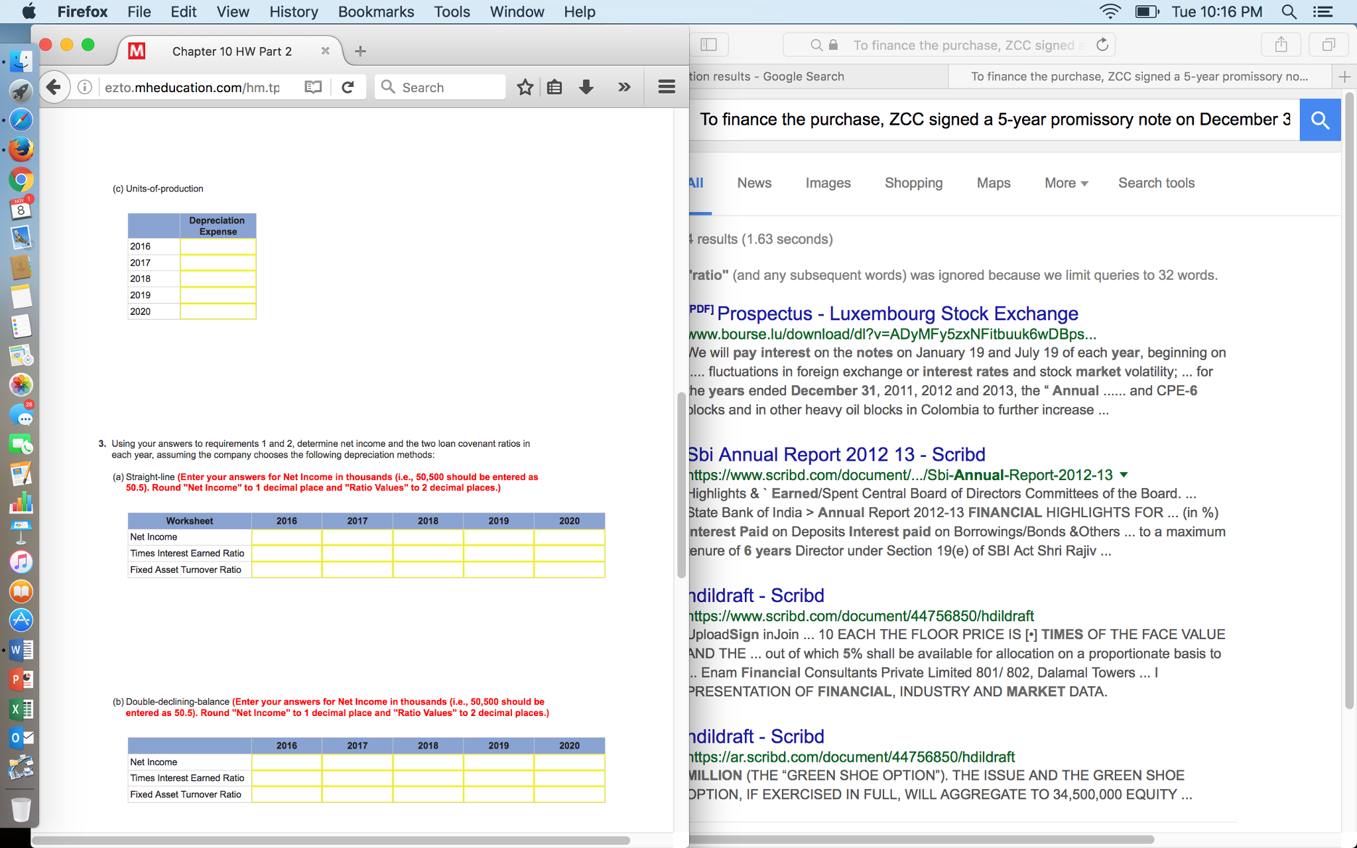Image resolution: width=1357 pixels, height=848 pixels.
Task: Click the page reload/refresh icon
Action: 348,87
